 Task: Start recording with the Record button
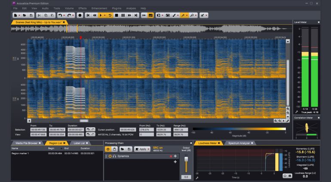80,15
